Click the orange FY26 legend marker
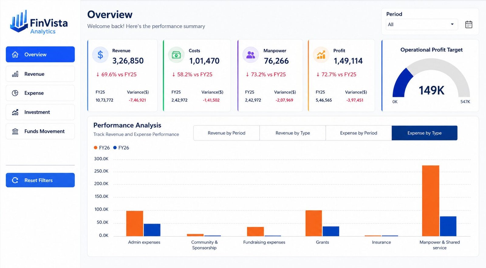Image resolution: width=486 pixels, height=268 pixels. point(95,148)
